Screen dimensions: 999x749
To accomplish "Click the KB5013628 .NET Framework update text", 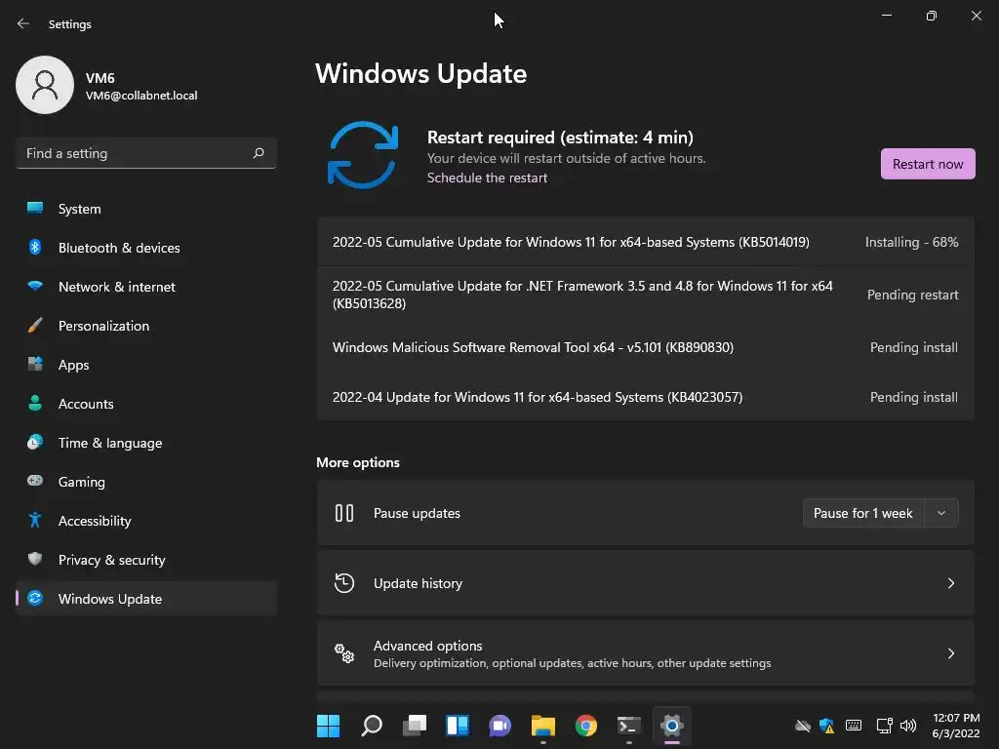I will point(582,295).
